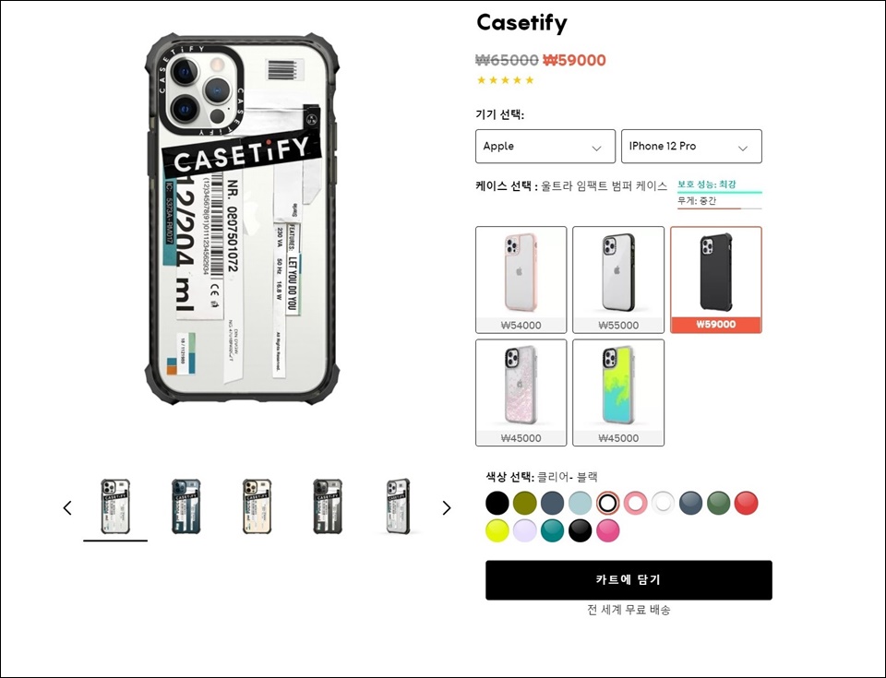This screenshot has height=678, width=886.
Task: Choose the neon sand case ₩45000
Action: click(x=618, y=393)
